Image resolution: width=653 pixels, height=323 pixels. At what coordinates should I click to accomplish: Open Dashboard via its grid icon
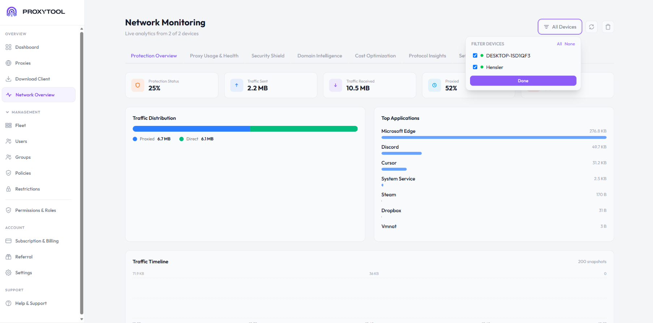click(8, 47)
